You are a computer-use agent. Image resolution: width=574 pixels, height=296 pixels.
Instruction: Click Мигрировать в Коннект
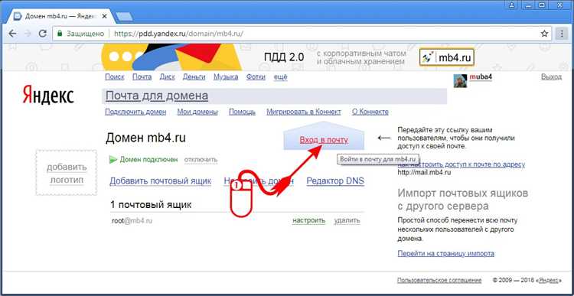(x=304, y=112)
